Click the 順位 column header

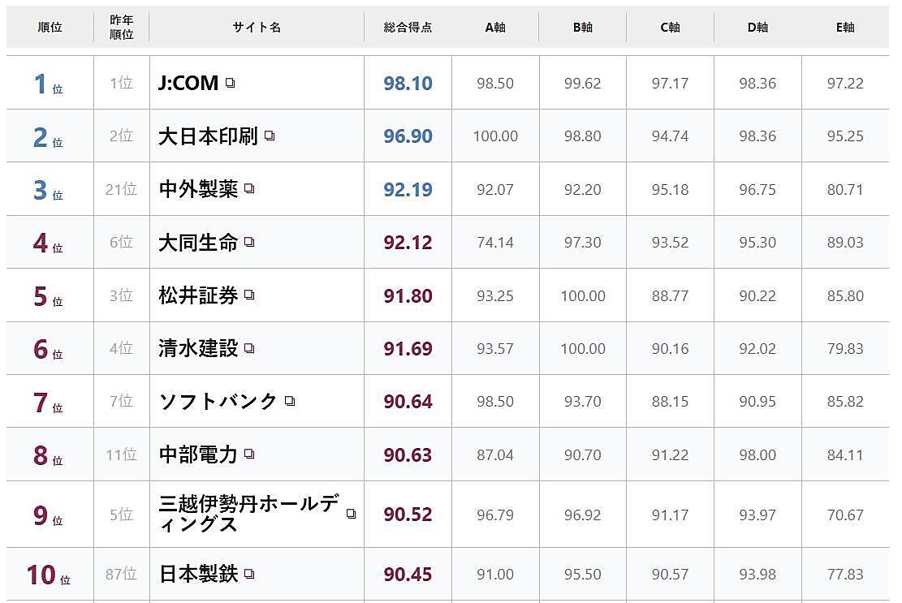tap(50, 28)
